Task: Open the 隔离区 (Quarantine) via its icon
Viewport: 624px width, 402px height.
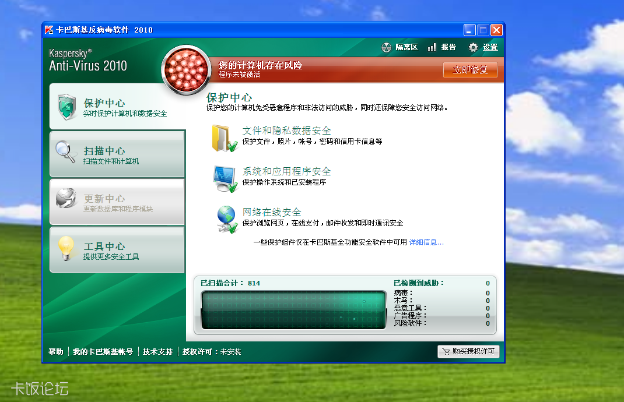Action: tap(385, 47)
